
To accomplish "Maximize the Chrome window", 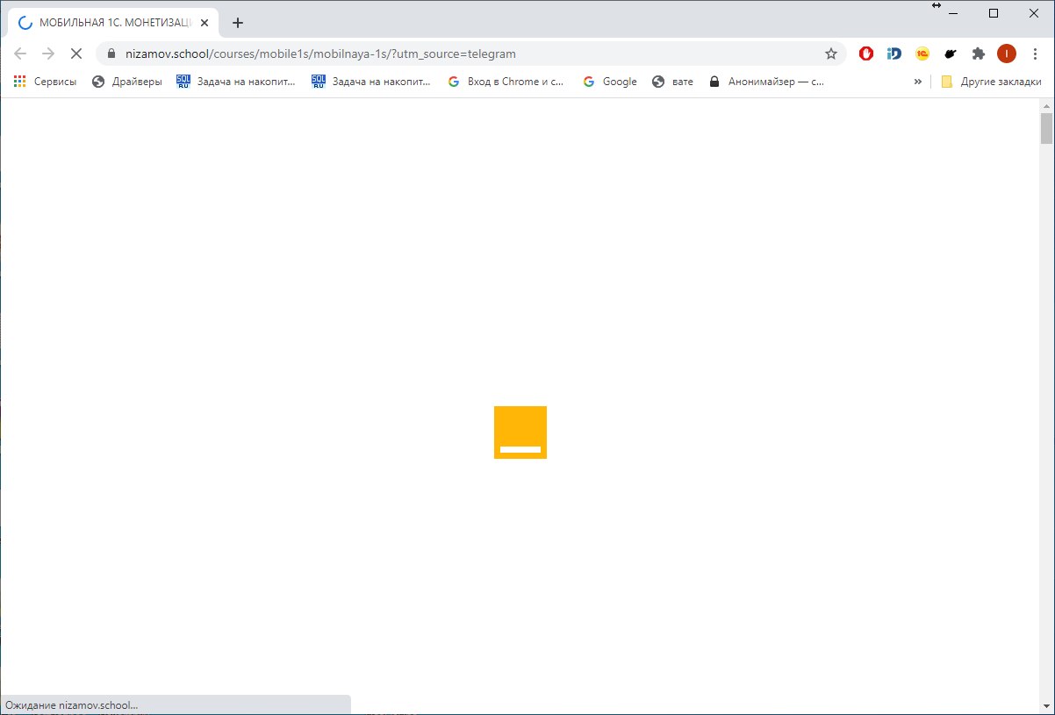I will click(994, 12).
